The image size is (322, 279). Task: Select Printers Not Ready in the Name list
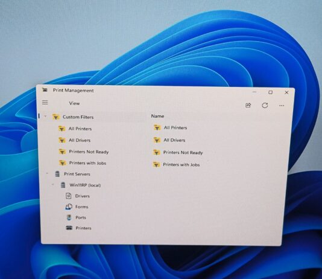pyautogui.click(x=183, y=153)
